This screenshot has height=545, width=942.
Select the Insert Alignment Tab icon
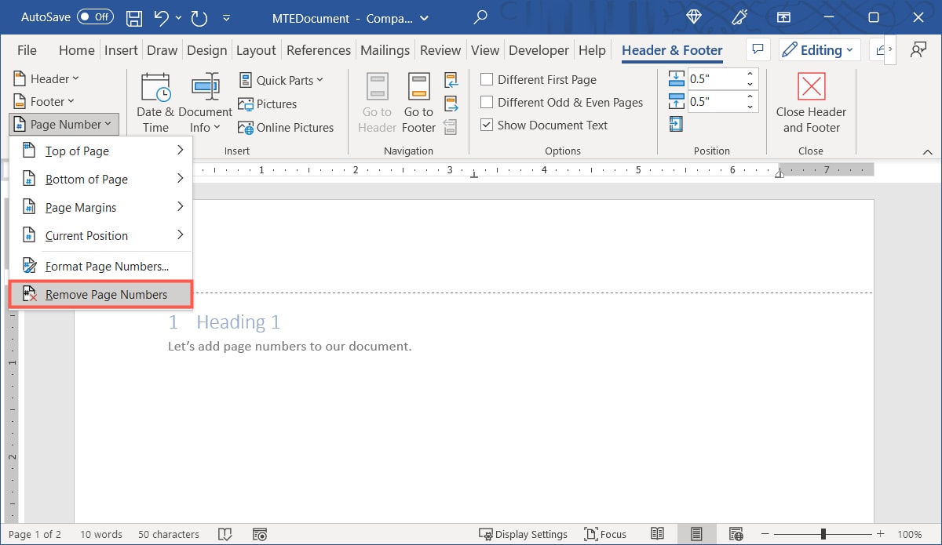tap(676, 124)
